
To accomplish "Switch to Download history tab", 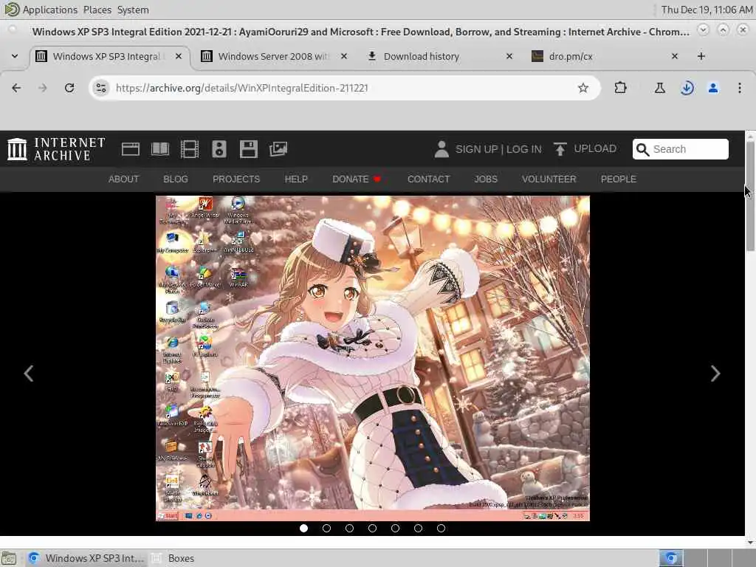I will [440, 56].
